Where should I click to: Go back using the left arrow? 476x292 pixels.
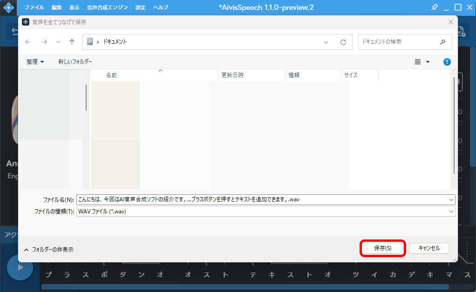(28, 42)
